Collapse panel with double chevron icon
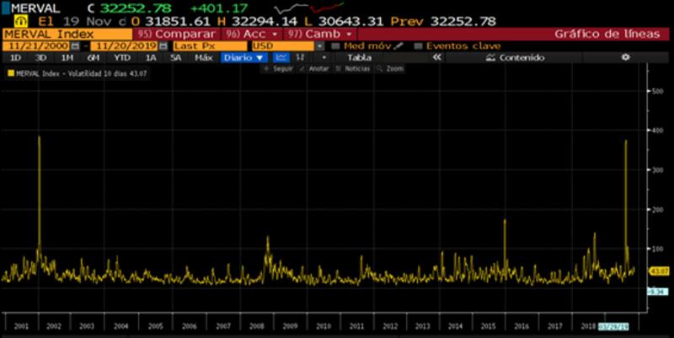 pyautogui.click(x=436, y=57)
